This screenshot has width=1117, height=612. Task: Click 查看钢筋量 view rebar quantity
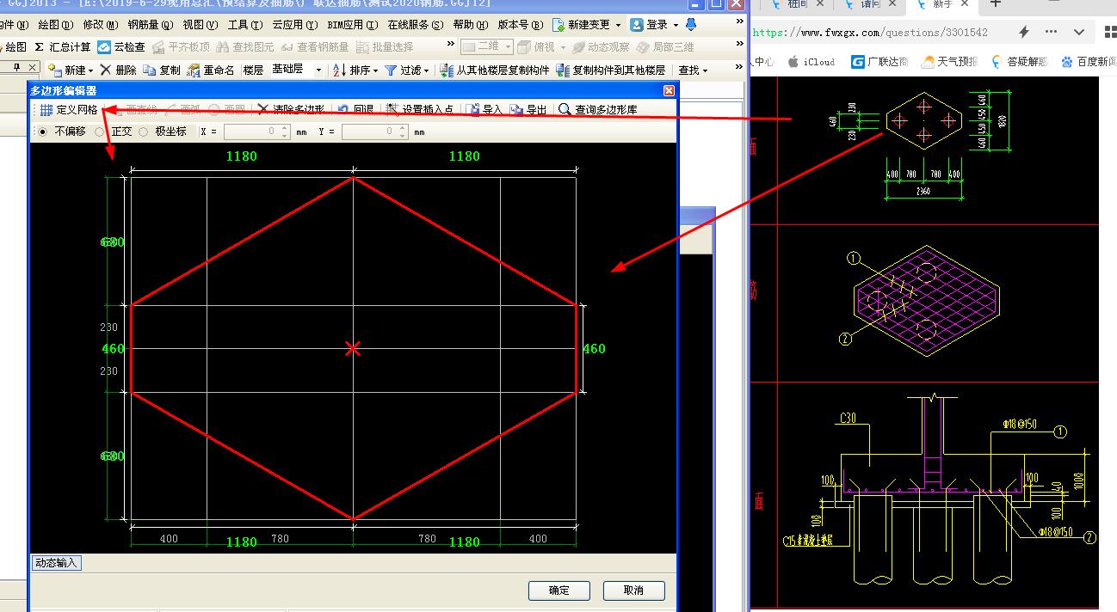tap(315, 47)
